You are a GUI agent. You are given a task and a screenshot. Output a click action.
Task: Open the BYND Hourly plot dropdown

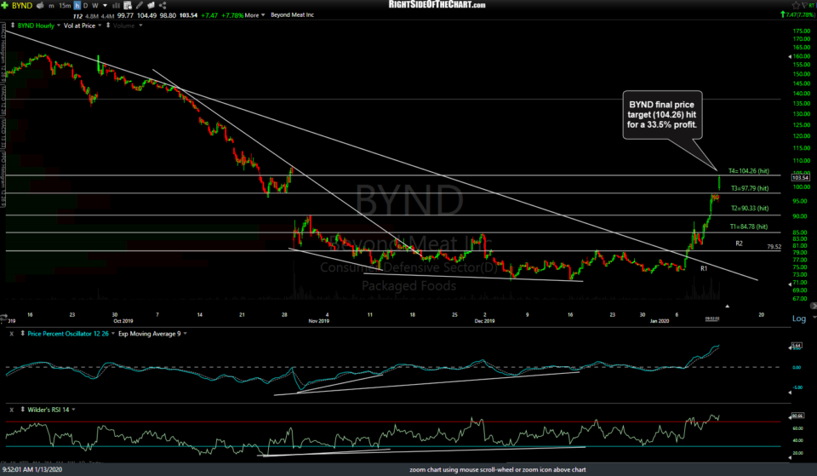[59, 26]
